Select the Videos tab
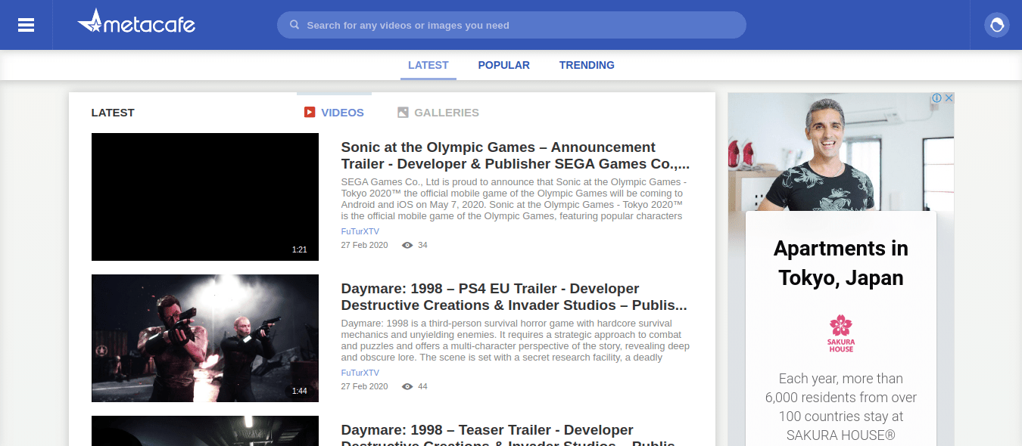Screen dimensions: 1022x446 point(334,112)
